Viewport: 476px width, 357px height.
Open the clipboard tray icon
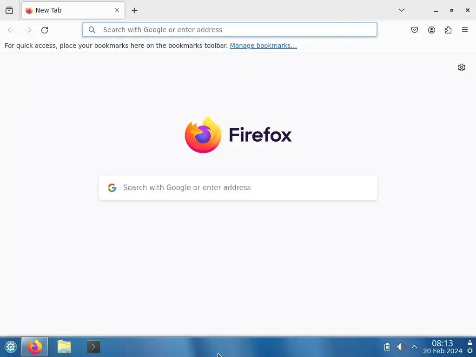click(x=387, y=347)
